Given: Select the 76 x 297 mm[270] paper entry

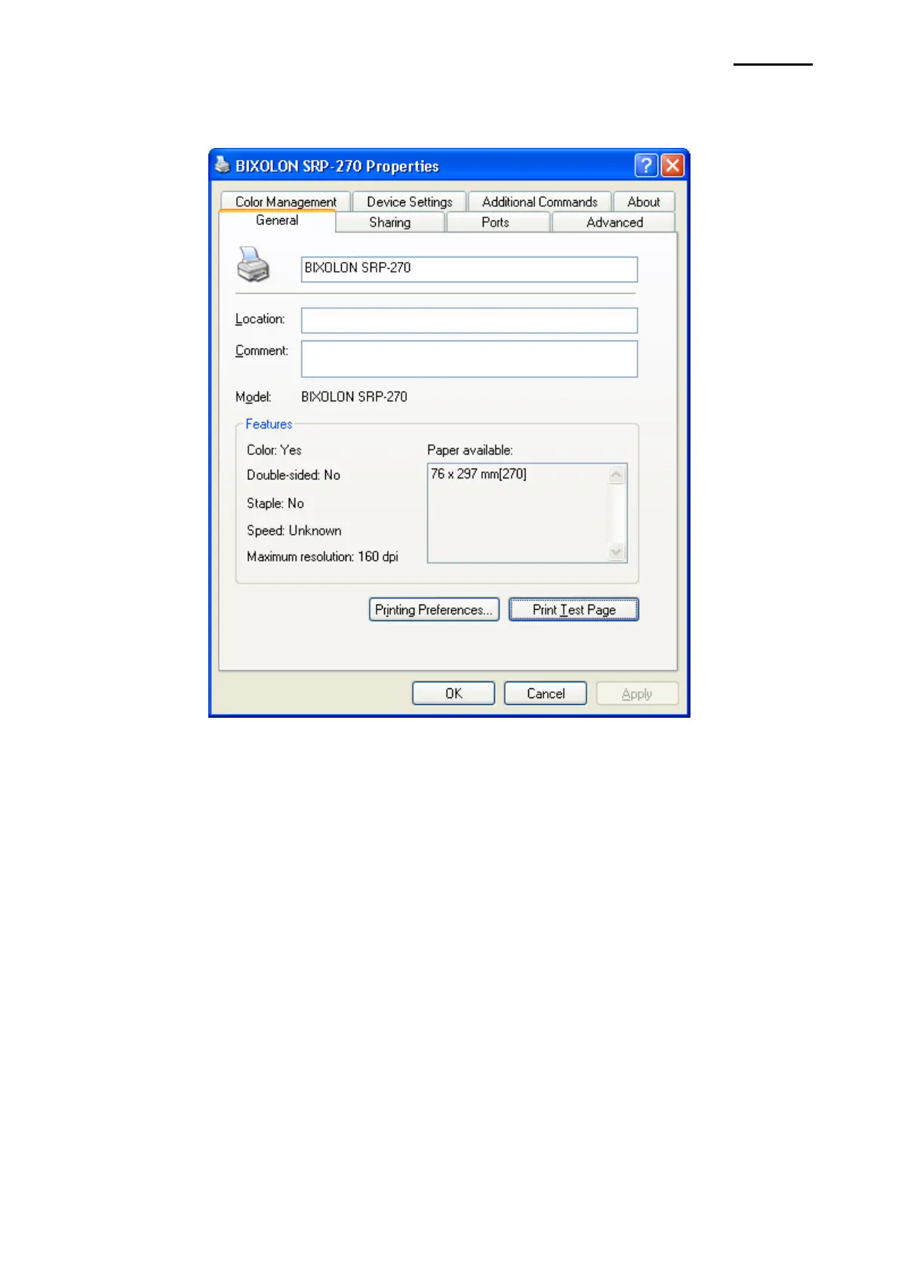Looking at the screenshot, I should [478, 474].
